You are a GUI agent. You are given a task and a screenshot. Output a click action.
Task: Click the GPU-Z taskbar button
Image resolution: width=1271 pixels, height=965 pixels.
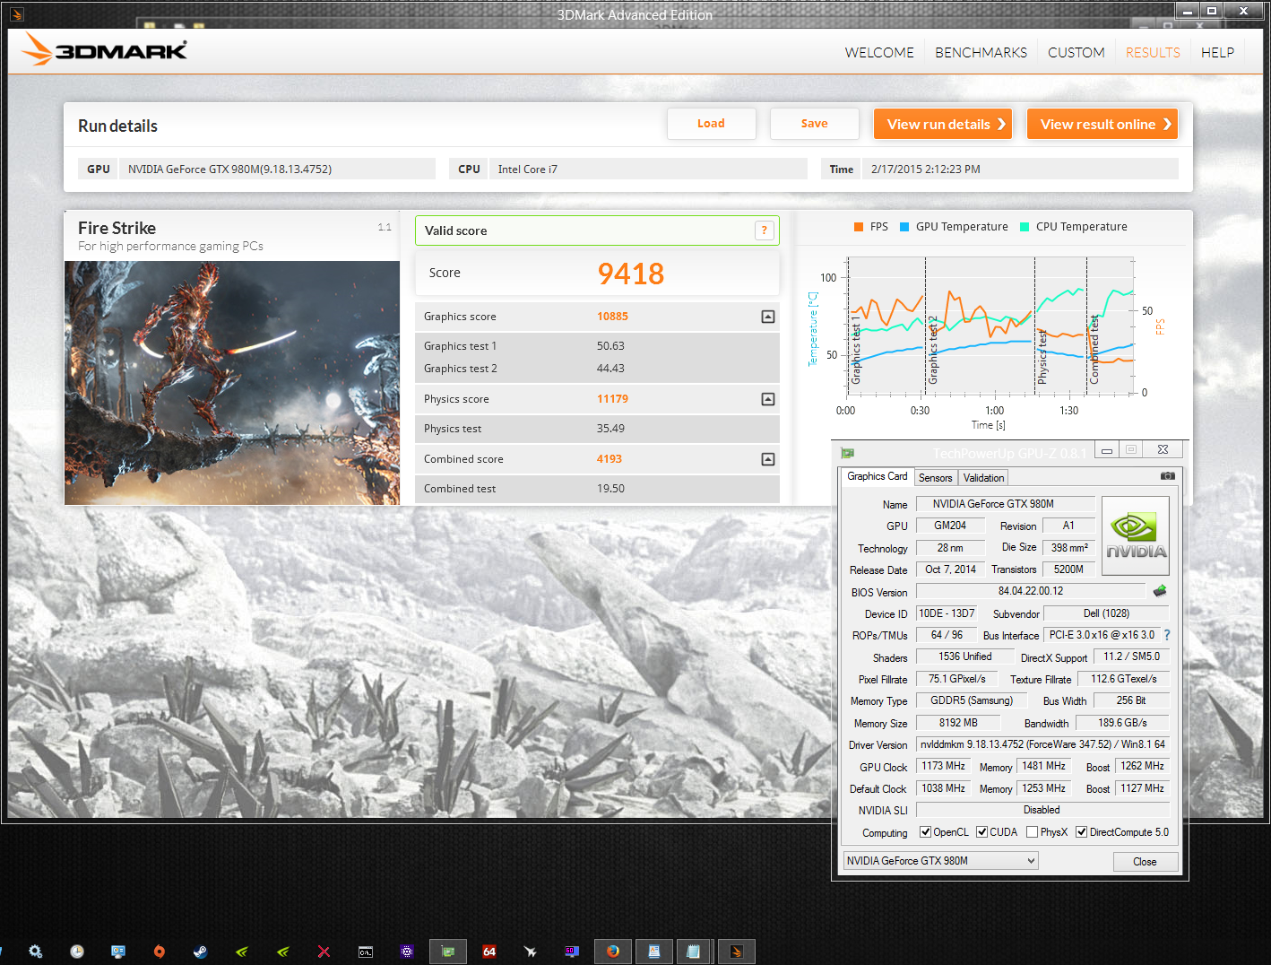[448, 952]
